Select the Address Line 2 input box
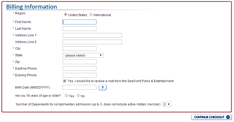The height and width of the screenshot is (122, 234). coord(92,42)
